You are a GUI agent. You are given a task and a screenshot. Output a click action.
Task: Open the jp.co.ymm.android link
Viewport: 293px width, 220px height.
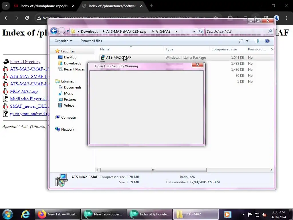[x=29, y=114]
